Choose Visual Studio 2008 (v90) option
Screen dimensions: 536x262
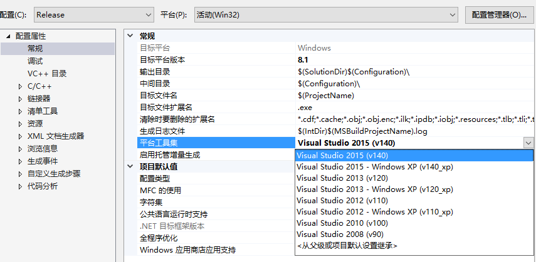414,234
